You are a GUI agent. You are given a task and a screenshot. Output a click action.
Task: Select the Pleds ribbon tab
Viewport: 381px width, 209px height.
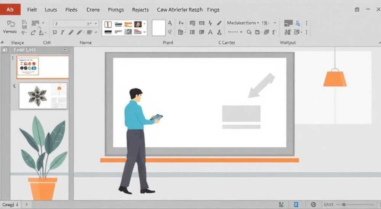pyautogui.click(x=71, y=10)
